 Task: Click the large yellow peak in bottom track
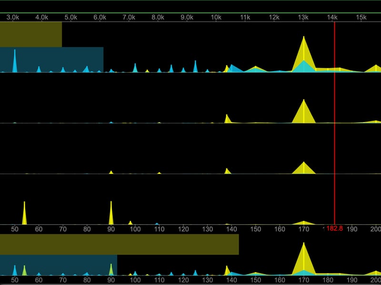tap(303, 259)
